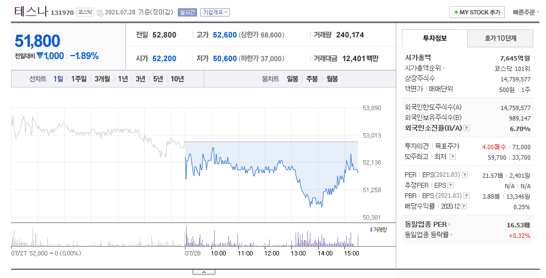Screen dimensions: 546x278
Task: Select the 1주일 line chart period
Action: (79, 79)
